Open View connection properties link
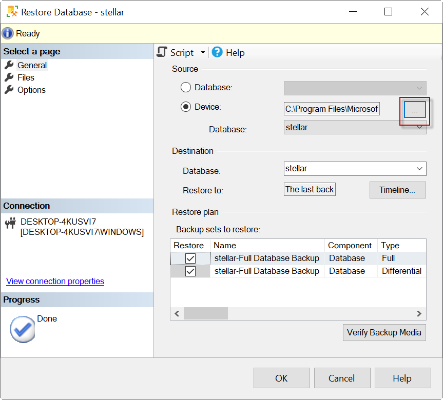The width and height of the screenshot is (443, 400). point(55,281)
